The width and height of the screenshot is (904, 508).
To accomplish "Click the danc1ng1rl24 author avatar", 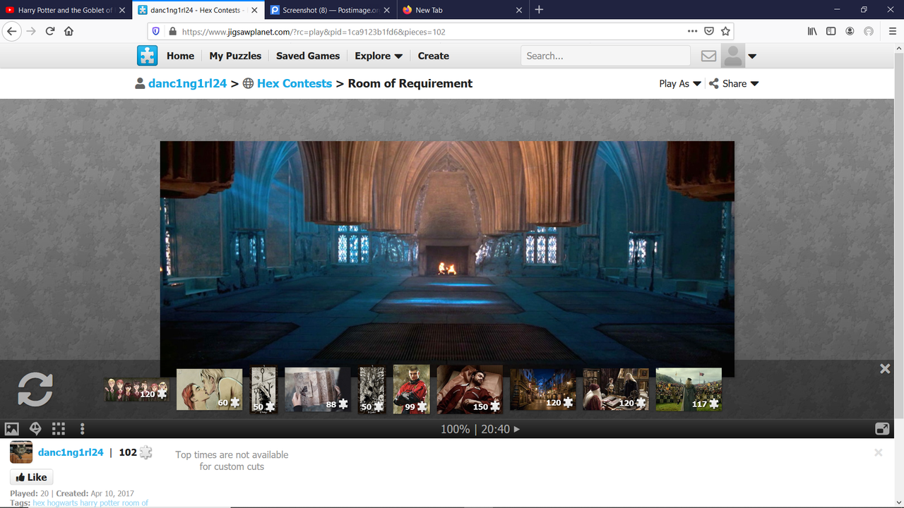I will click(x=21, y=452).
